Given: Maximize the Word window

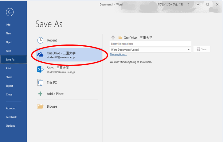Looking at the screenshot, I should click(x=208, y=4).
